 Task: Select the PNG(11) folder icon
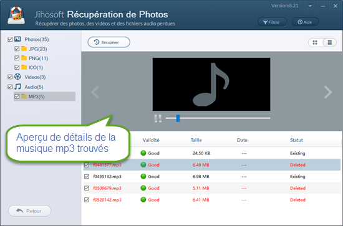[x=24, y=58]
